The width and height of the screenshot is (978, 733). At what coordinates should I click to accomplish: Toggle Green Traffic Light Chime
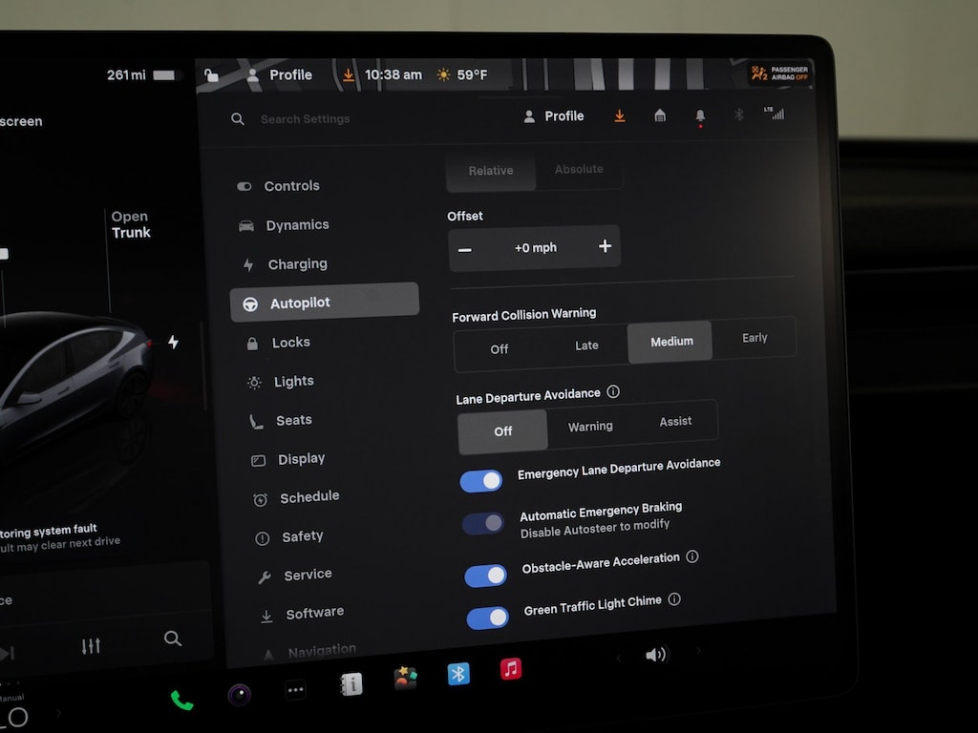(x=487, y=618)
